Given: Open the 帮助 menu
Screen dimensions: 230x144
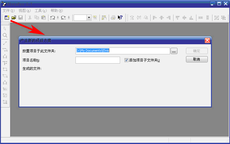Looking at the screenshot, I should coord(56,10).
